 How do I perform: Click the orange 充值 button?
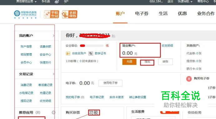[129, 62]
